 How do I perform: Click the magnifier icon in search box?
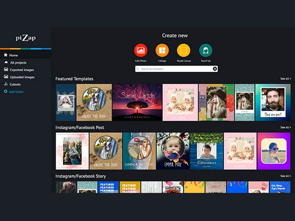pyautogui.click(x=138, y=69)
